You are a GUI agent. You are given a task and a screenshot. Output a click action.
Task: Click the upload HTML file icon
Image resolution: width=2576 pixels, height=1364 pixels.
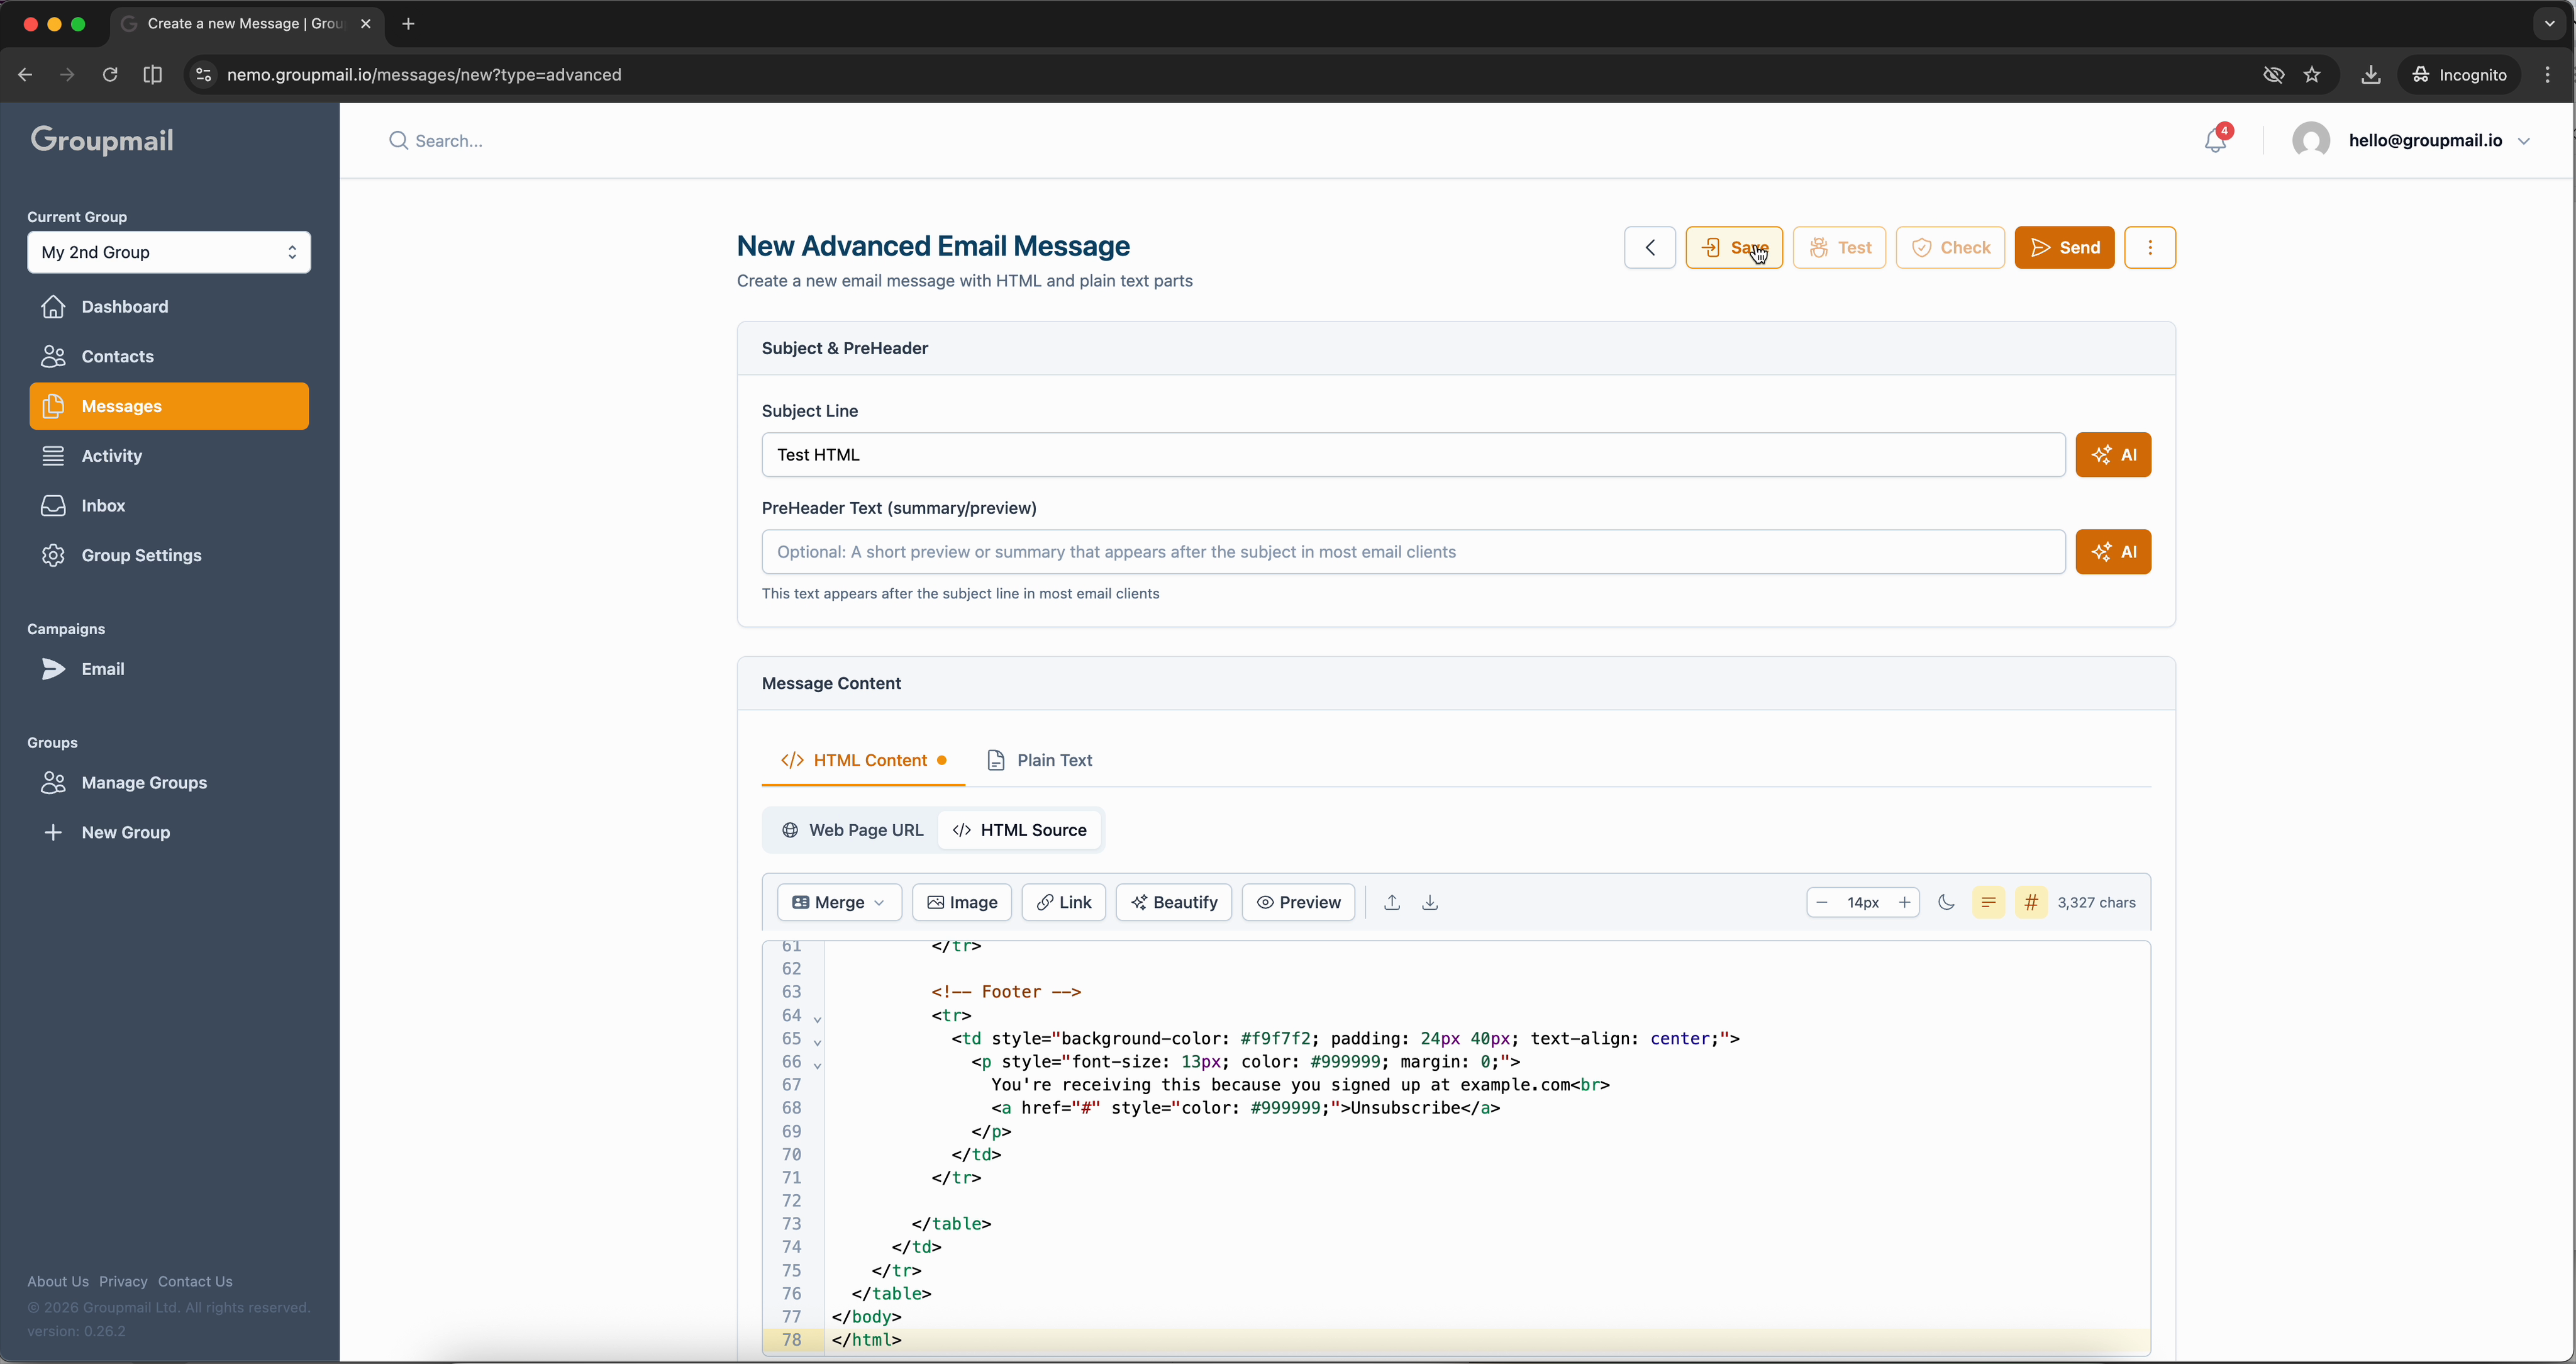pyautogui.click(x=1392, y=902)
